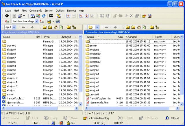Open the black terminal console icon
This screenshot has width=185, height=126.
click(51, 16)
